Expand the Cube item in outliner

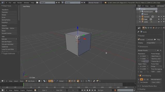pyautogui.click(x=140, y=19)
